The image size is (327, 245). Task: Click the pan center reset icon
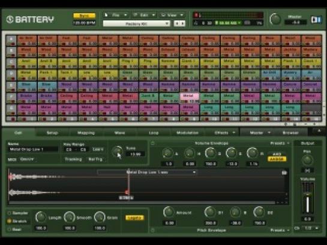(x=307, y=170)
